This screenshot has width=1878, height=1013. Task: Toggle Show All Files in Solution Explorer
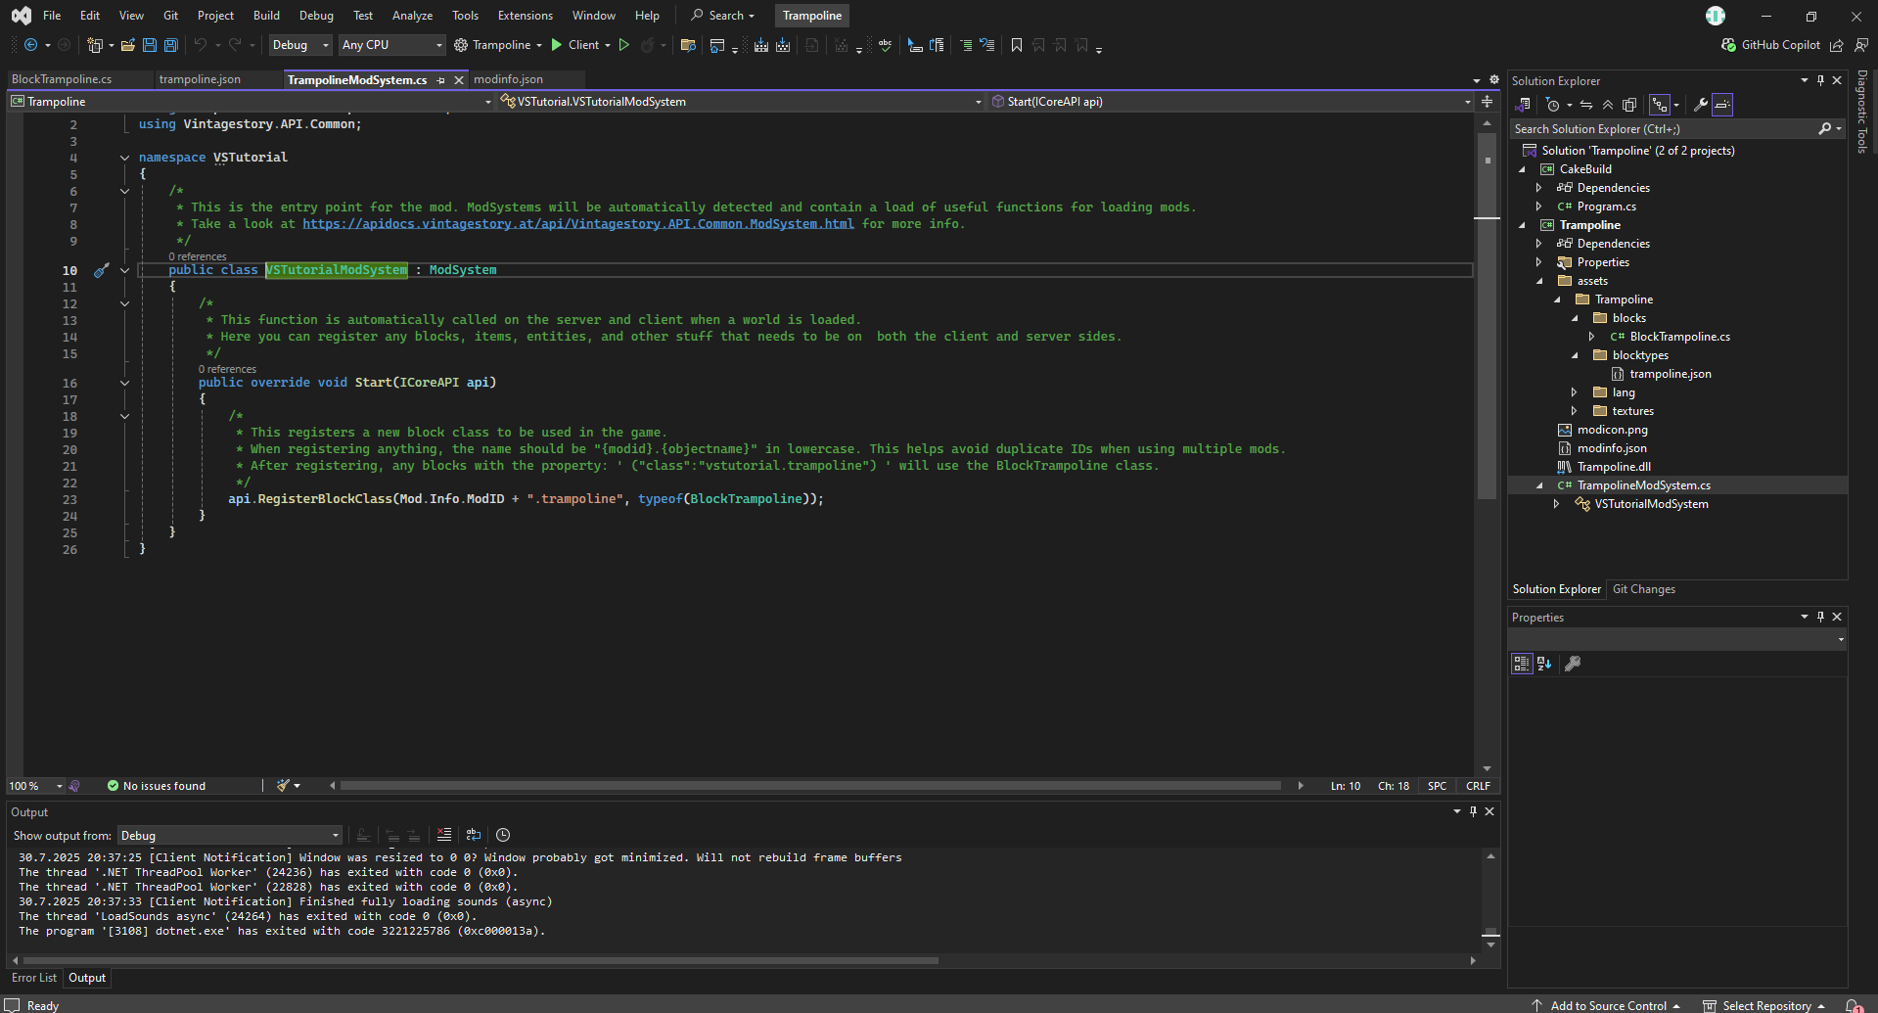pos(1629,105)
